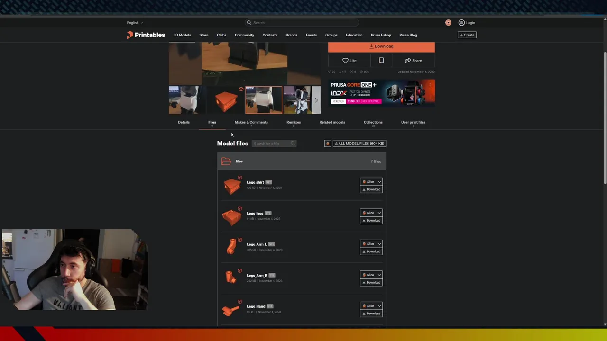Select the fourth gallery photo thumbnail

[297, 100]
